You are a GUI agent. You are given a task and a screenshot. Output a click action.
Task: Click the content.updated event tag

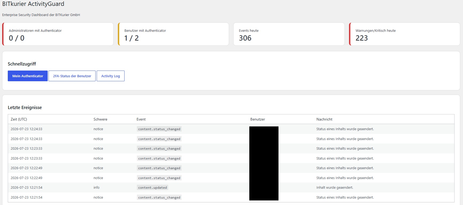[152, 188]
